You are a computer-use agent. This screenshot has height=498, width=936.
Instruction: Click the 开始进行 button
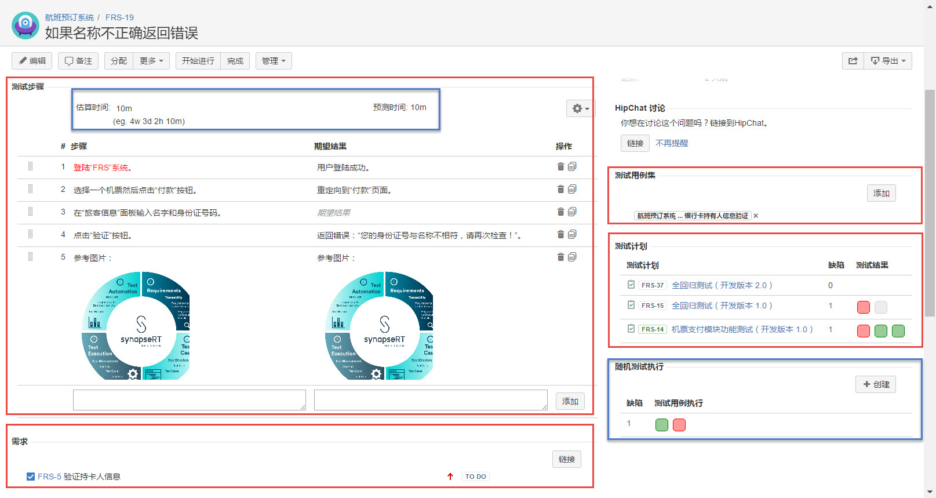click(198, 61)
